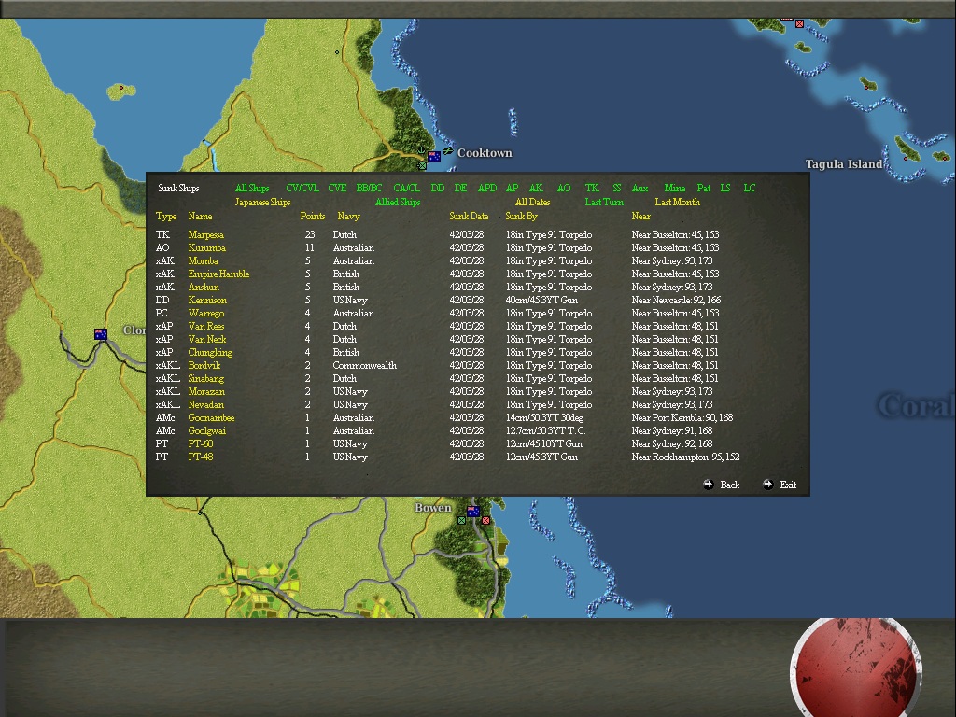Viewport: 956px width, 717px height.
Task: Filter list by All Ships
Action: (252, 188)
